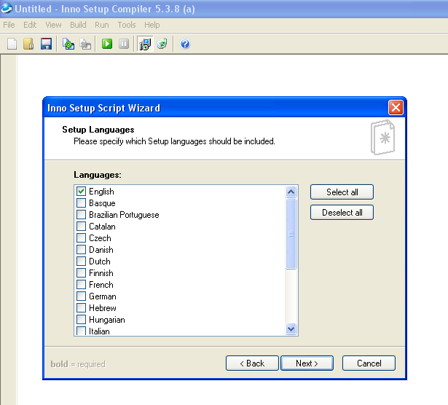Open the Edit menu
The height and width of the screenshot is (405, 448).
tap(30, 25)
